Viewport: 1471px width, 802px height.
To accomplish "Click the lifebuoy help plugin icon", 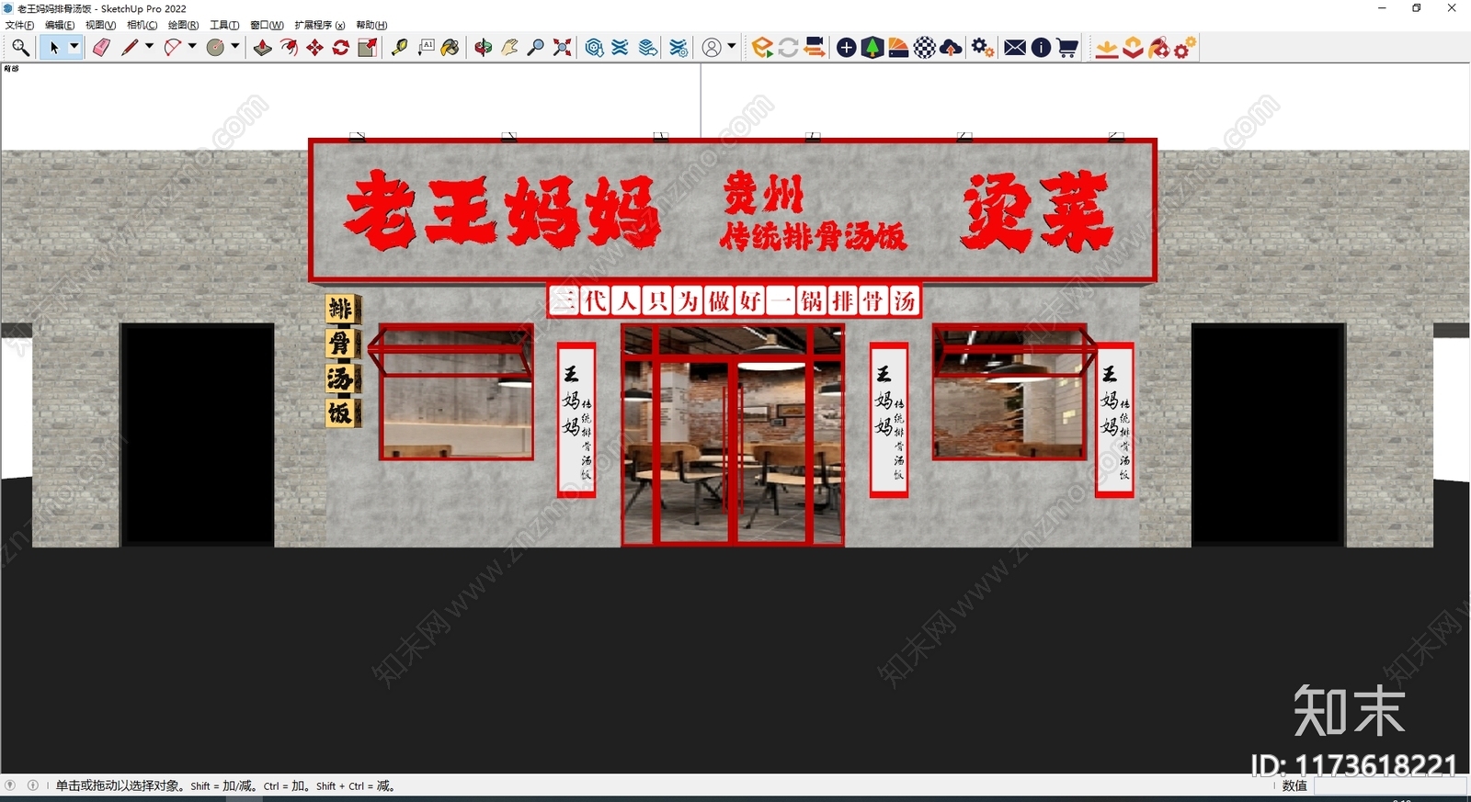I will tap(1159, 48).
